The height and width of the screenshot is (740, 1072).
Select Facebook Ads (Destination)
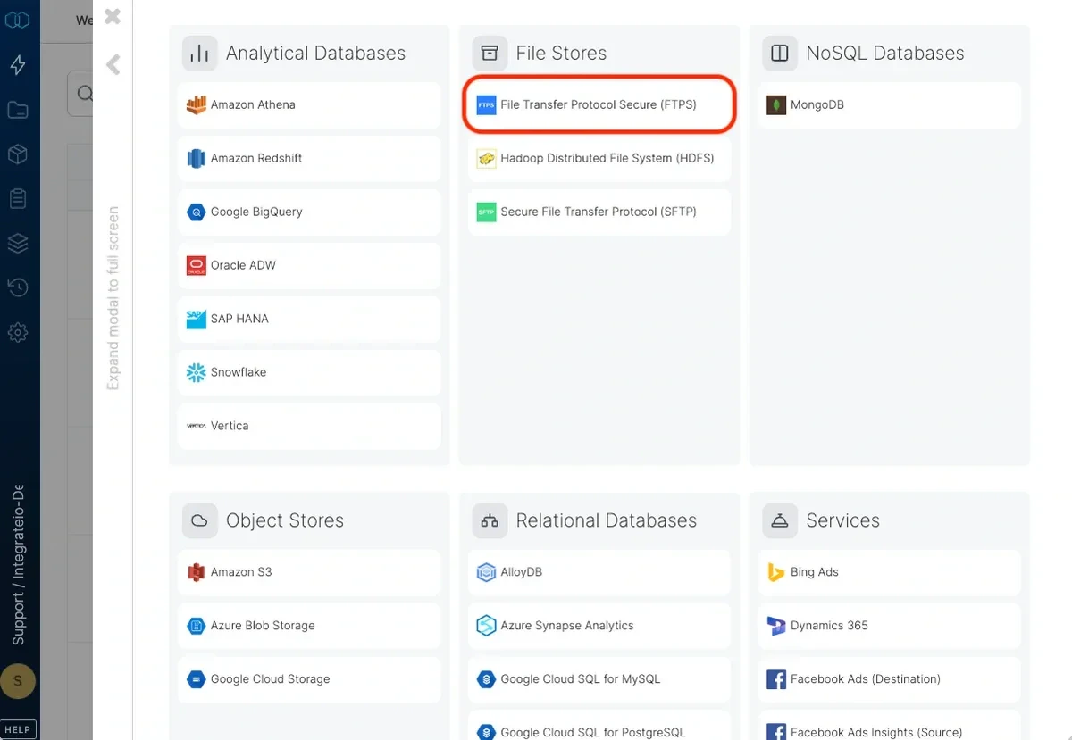coord(890,679)
